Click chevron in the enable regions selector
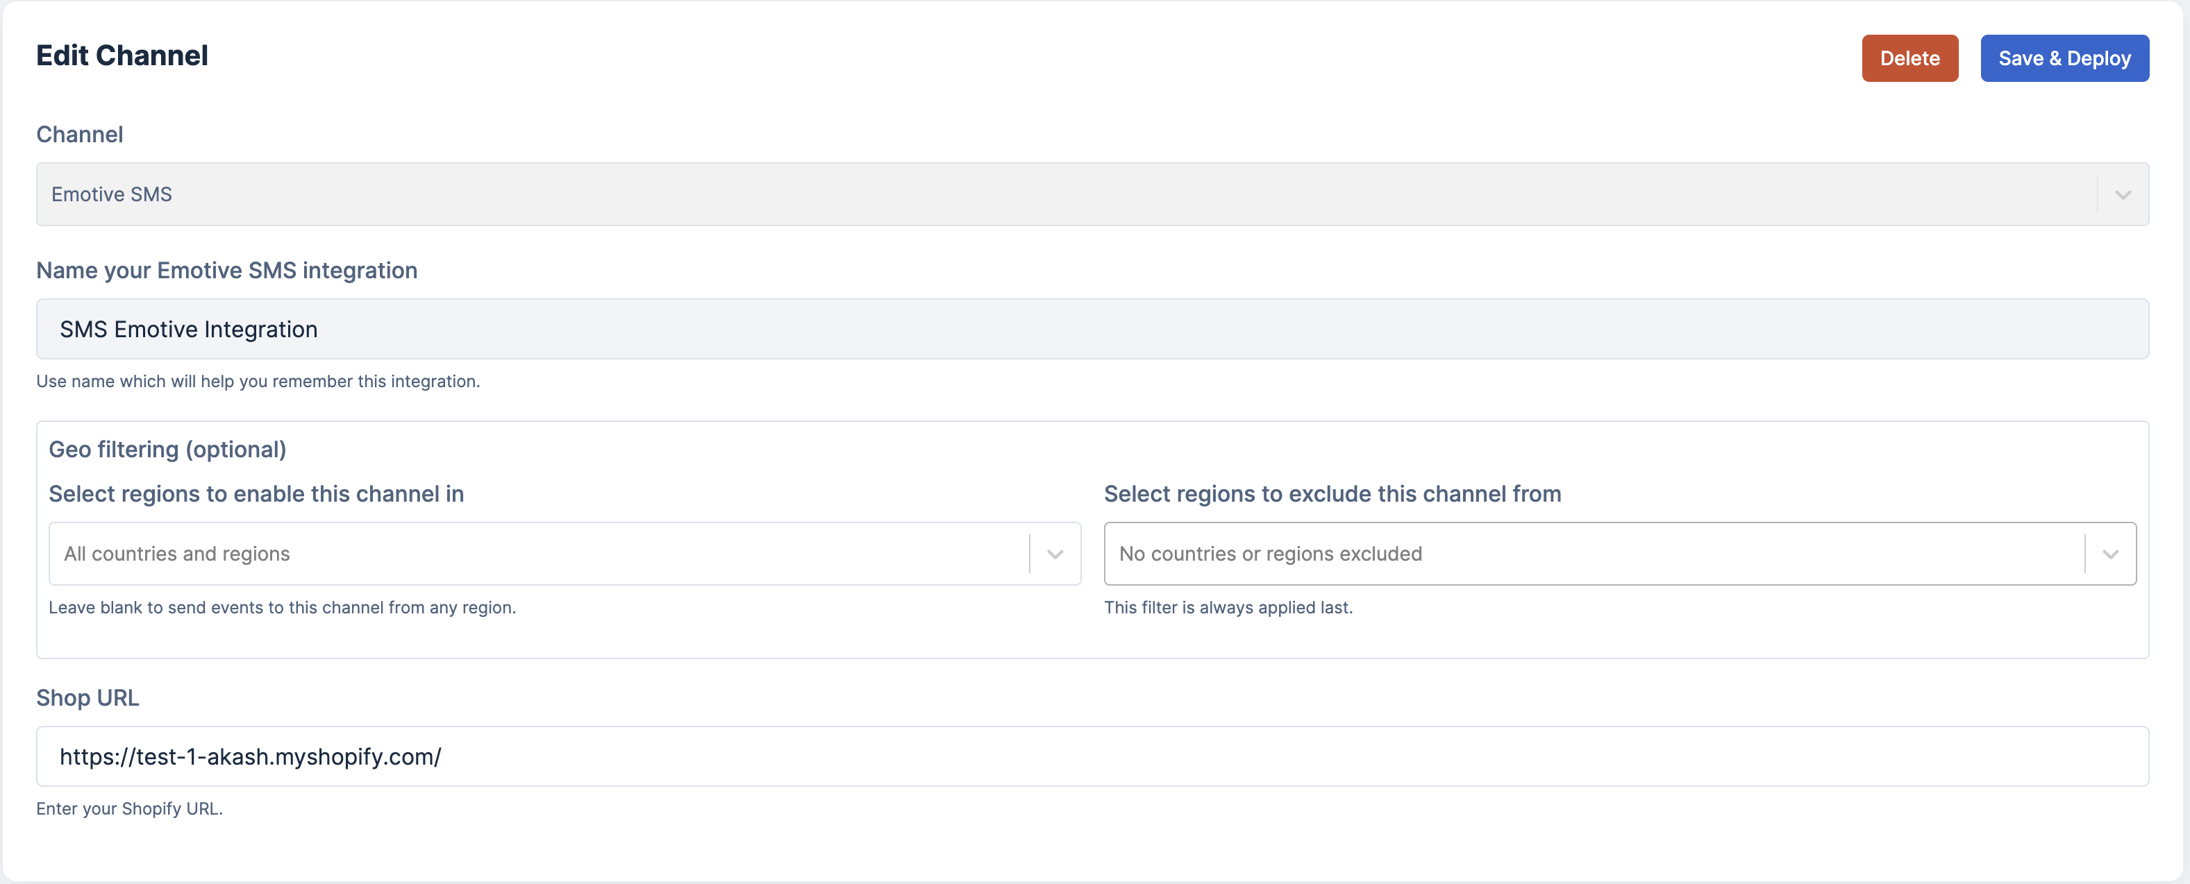Viewport: 2190px width, 884px height. click(x=1055, y=554)
